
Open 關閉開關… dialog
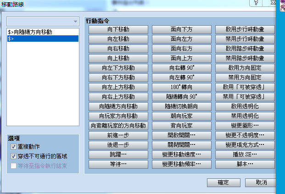click(182, 145)
